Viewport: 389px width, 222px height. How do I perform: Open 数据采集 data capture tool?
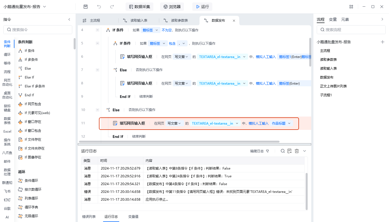[x=139, y=7]
